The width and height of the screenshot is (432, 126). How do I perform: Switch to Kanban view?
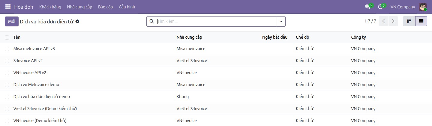pyautogui.click(x=409, y=21)
